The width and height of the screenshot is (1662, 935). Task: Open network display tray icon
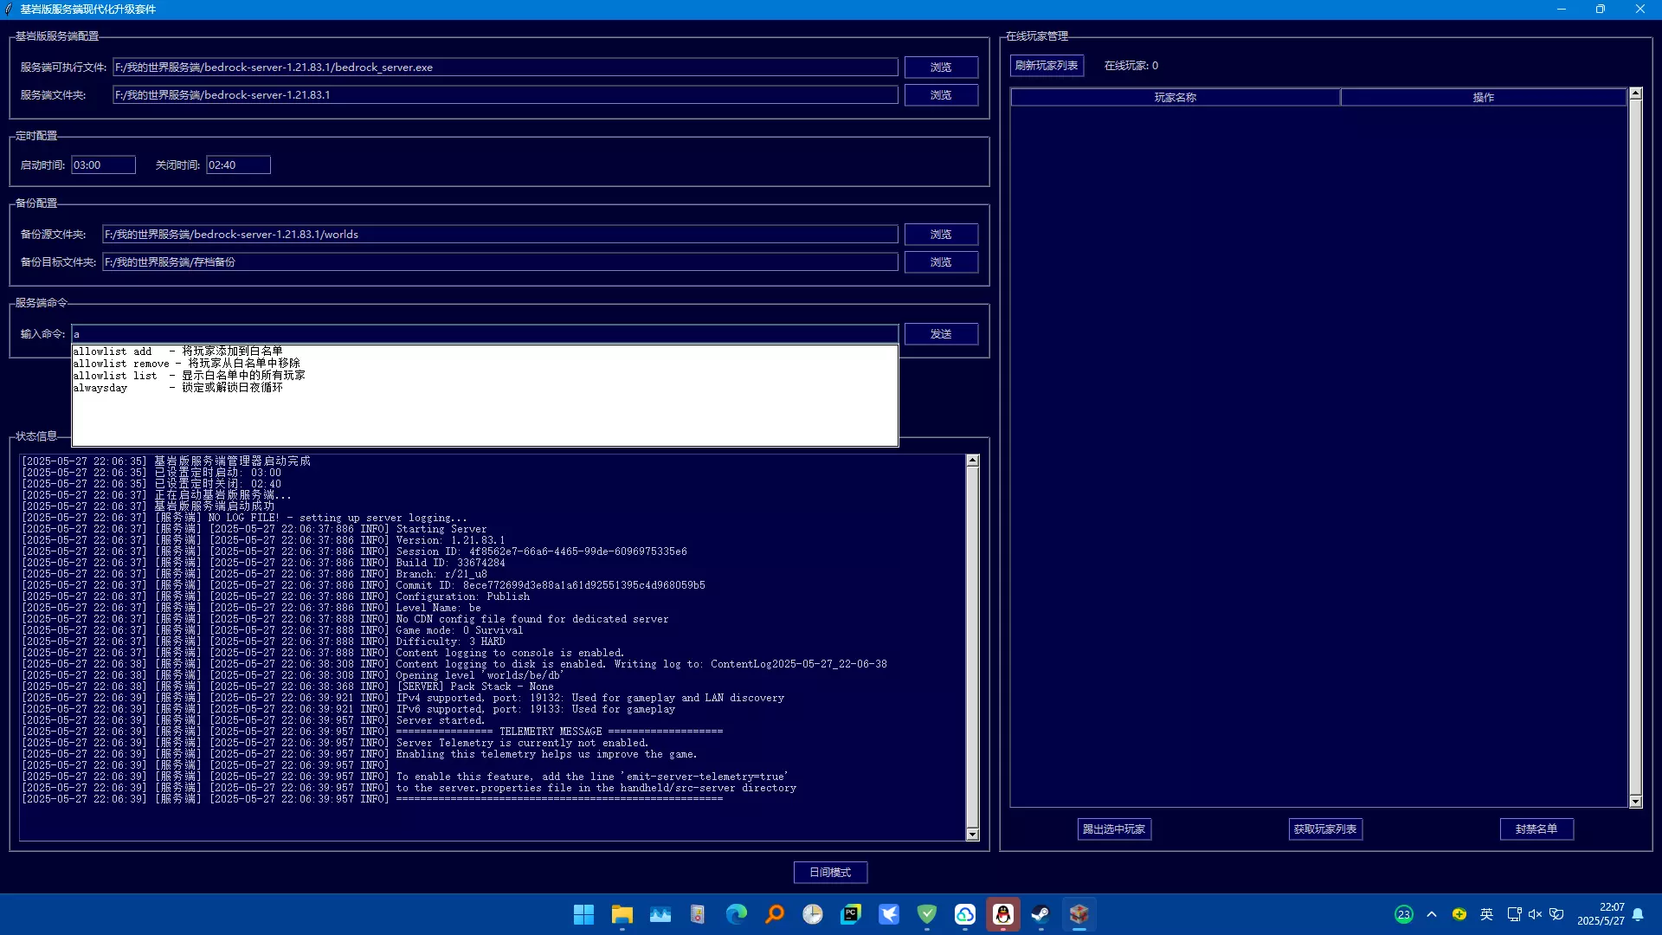pos(1514,914)
